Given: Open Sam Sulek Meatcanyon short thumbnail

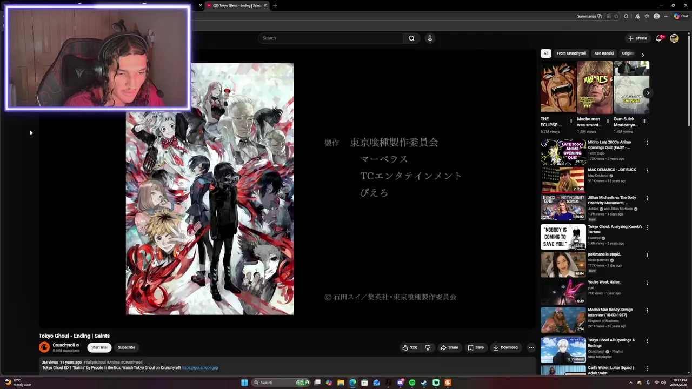Looking at the screenshot, I should click(x=631, y=87).
